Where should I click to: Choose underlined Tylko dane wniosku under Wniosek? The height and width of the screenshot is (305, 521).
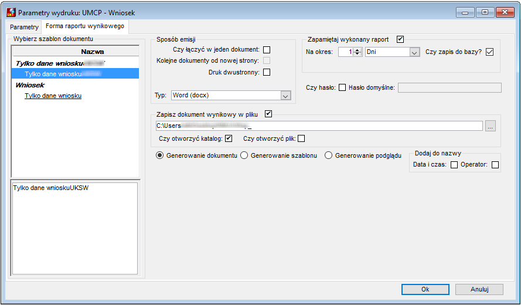pos(53,96)
